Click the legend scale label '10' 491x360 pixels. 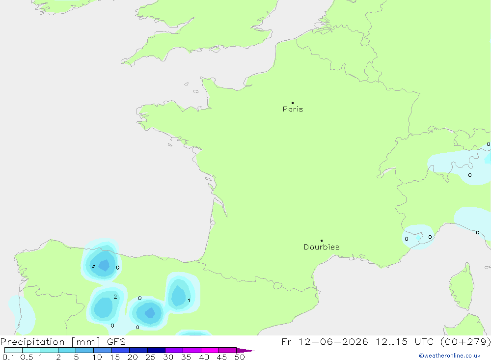97,357
